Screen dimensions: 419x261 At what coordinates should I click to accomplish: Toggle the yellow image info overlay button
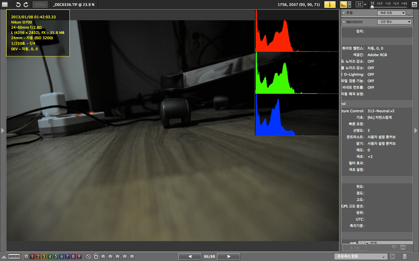point(330,5)
